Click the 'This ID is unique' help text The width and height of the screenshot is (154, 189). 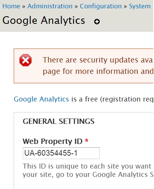pyautogui.click(x=87, y=166)
